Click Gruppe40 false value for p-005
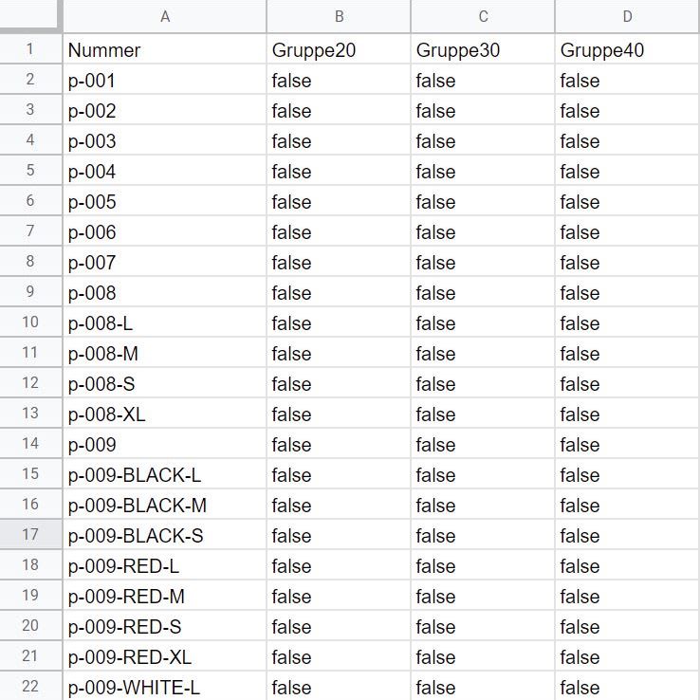The width and height of the screenshot is (700, 700). point(627,201)
